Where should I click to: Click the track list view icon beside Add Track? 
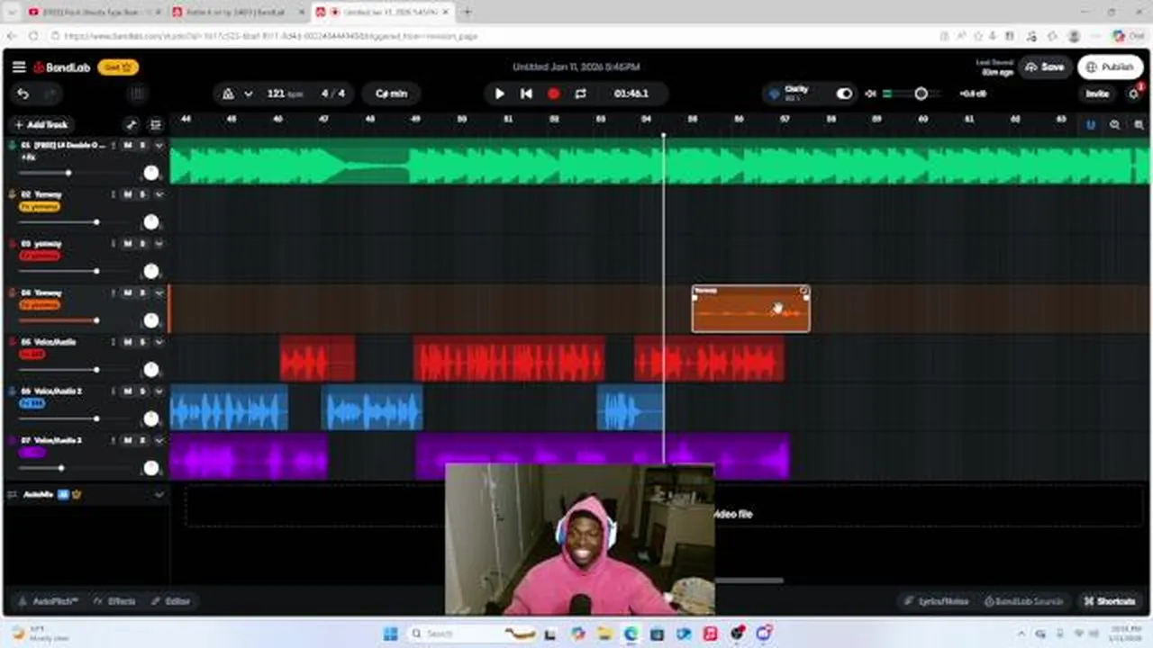[x=156, y=125]
